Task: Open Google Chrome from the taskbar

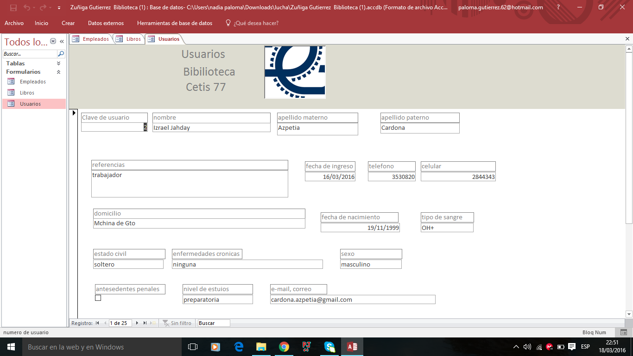Action: tap(284, 347)
